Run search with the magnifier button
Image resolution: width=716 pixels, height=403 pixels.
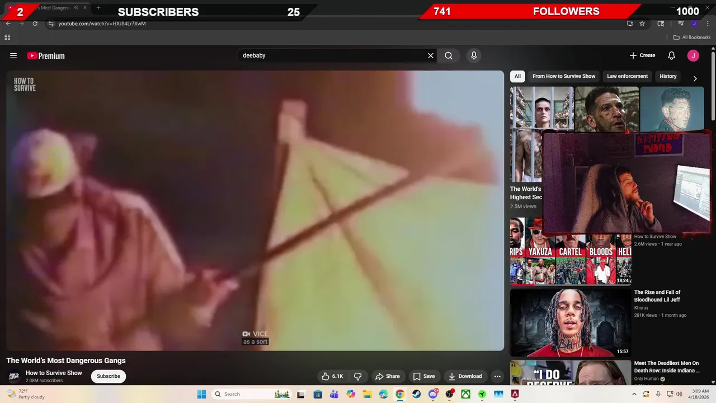449,55
